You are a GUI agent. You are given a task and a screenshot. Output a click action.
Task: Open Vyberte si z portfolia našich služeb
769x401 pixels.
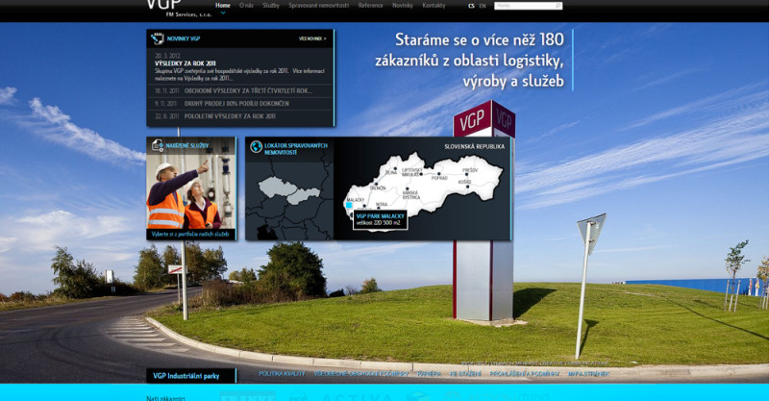pos(190,234)
